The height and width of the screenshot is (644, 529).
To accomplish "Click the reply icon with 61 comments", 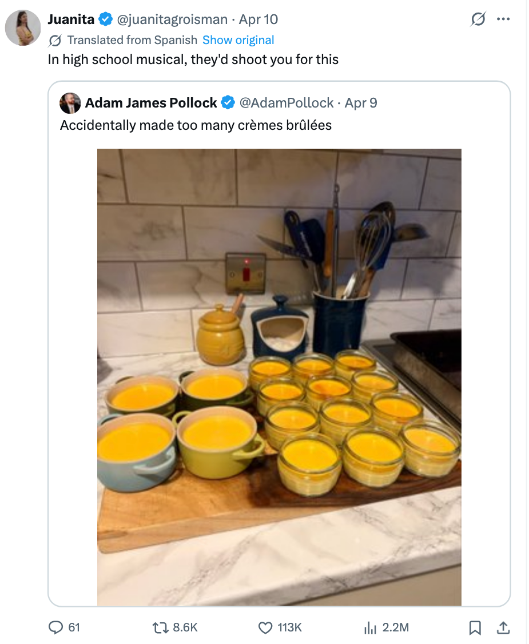I will [x=55, y=627].
